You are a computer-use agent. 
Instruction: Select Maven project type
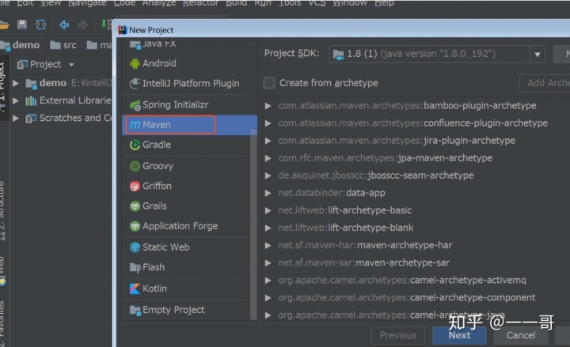[x=189, y=125]
